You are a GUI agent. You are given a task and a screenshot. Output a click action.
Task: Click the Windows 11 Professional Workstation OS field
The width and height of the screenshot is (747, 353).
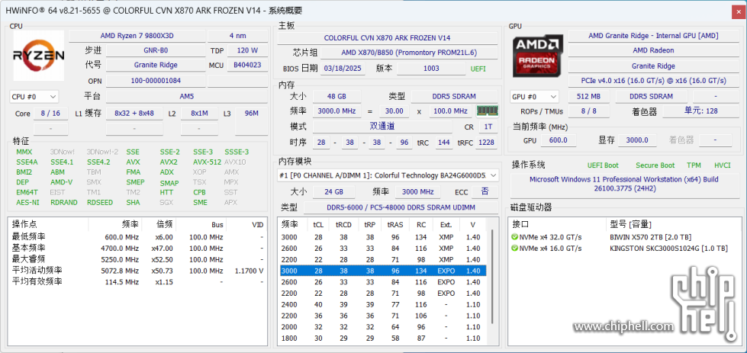(623, 187)
